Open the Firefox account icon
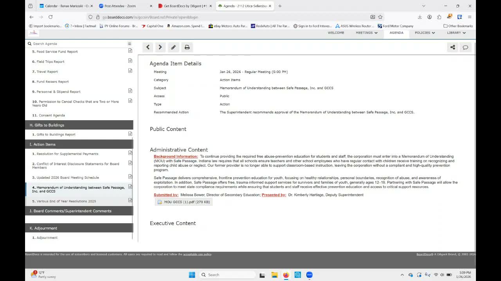This screenshot has width=501, height=281. pos(429,17)
